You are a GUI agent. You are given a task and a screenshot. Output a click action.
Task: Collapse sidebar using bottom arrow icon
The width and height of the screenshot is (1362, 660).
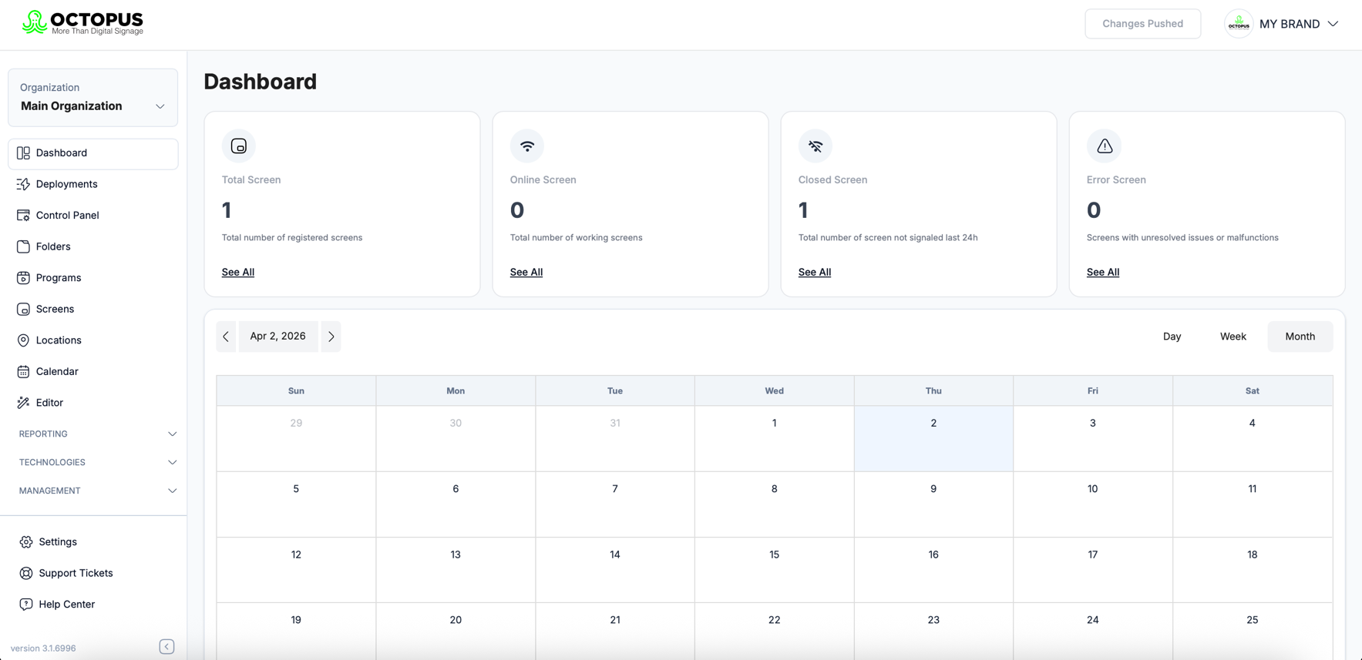coord(166,647)
